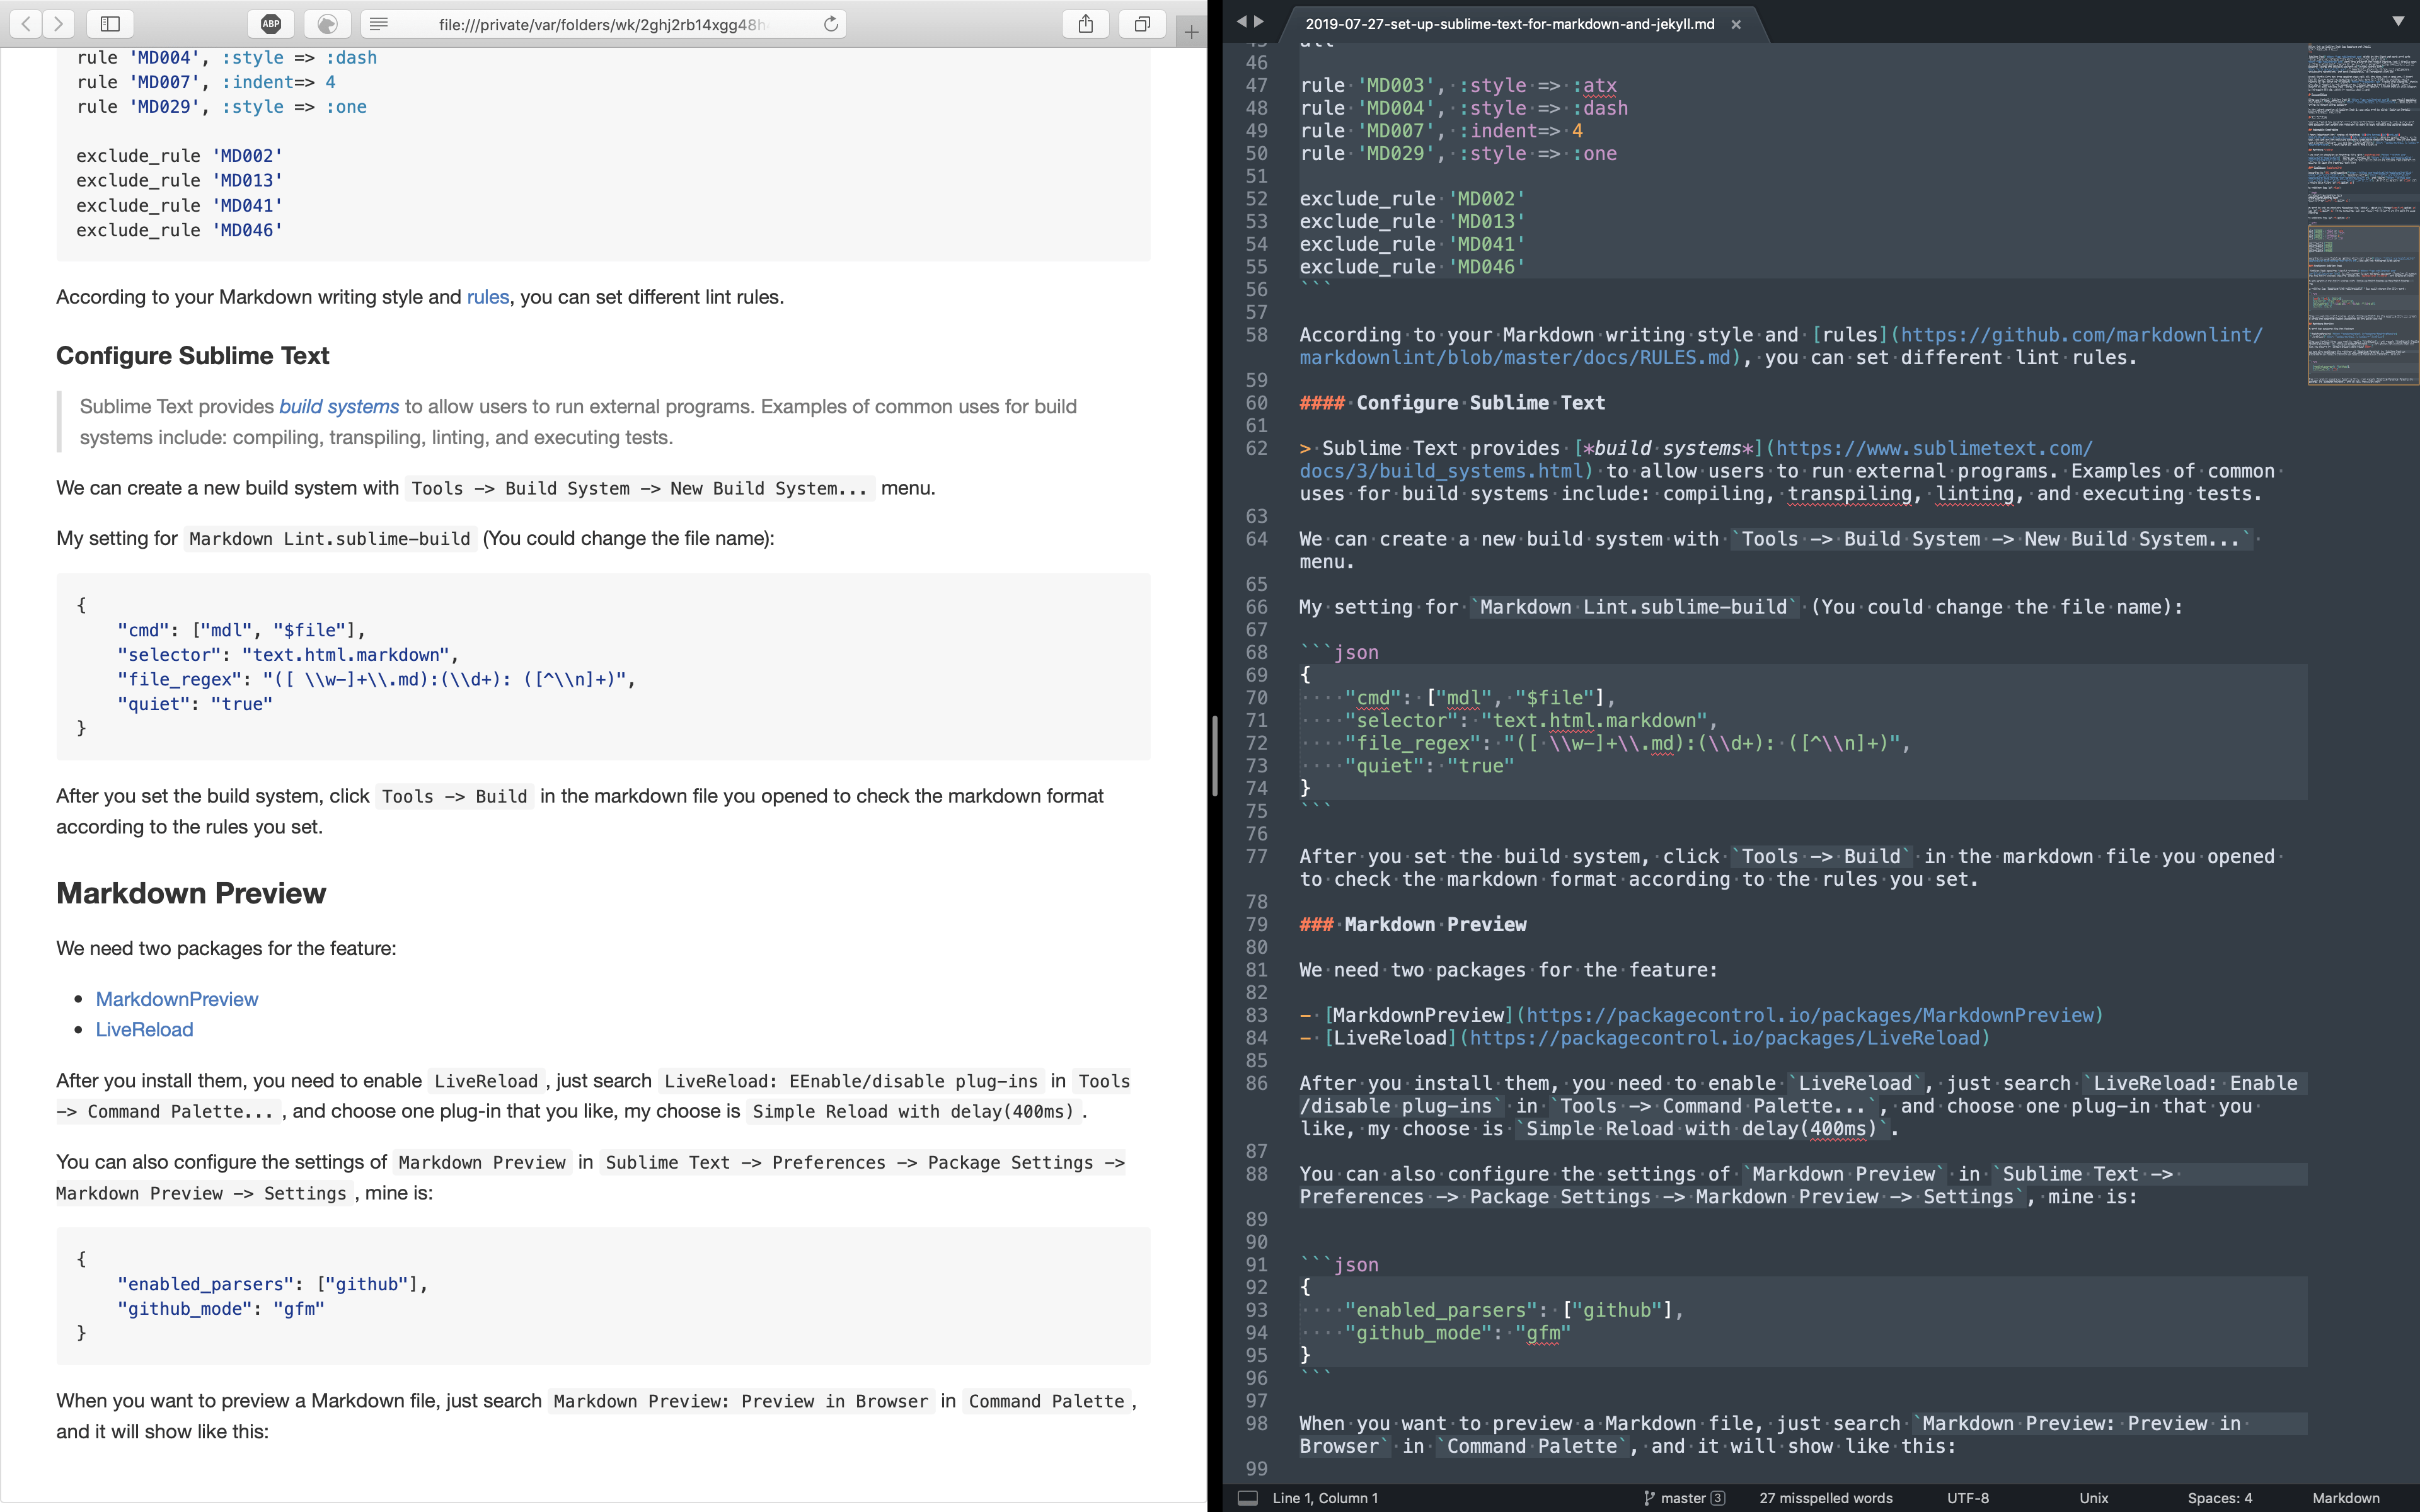Click Line 1, Column 1 status
This screenshot has height=1512, width=2420.
1325,1498
